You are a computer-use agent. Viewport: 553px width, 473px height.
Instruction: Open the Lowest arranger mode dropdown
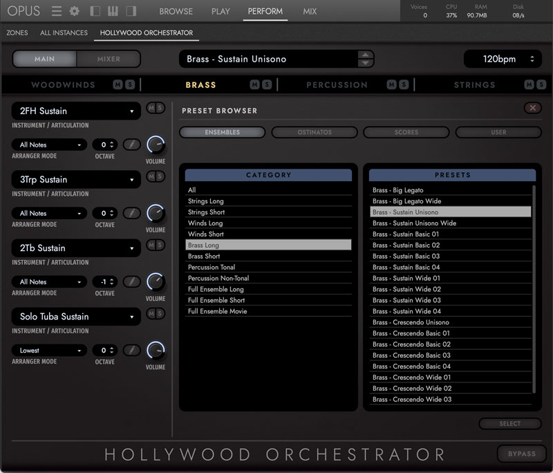click(49, 351)
